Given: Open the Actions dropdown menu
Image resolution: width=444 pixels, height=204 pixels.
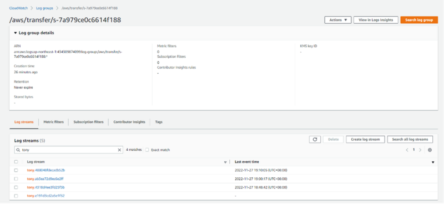Looking at the screenshot, I should point(338,20).
